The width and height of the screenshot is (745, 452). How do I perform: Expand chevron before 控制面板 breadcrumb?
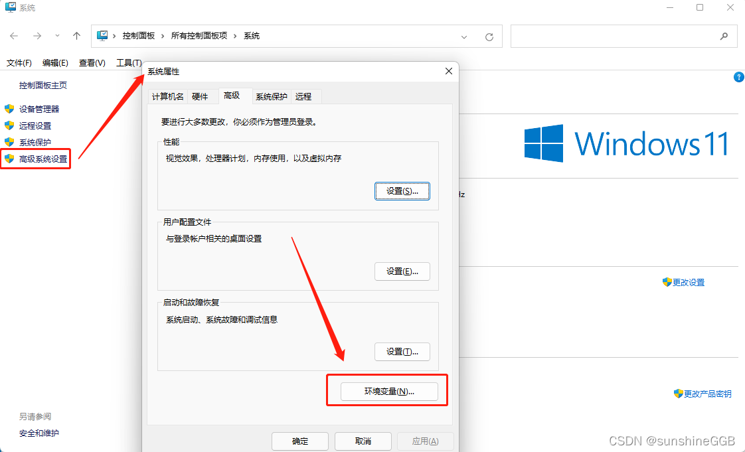click(114, 36)
